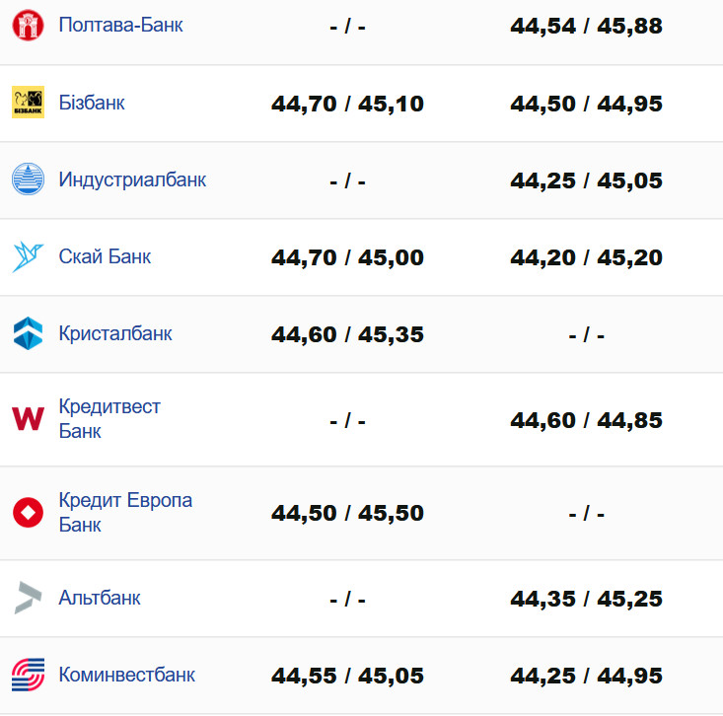The image size is (723, 716).
Task: Follow the Кредит Европа Банк link
Action: (x=125, y=512)
